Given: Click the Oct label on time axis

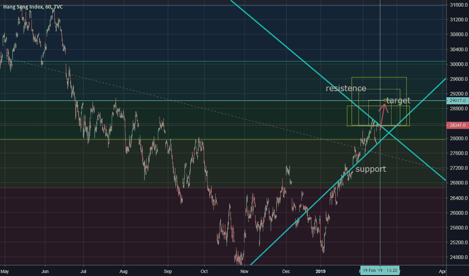Looking at the screenshot, I should pyautogui.click(x=204, y=271).
